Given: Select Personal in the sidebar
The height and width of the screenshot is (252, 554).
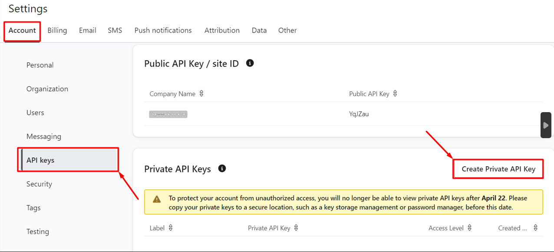Looking at the screenshot, I should [x=40, y=65].
